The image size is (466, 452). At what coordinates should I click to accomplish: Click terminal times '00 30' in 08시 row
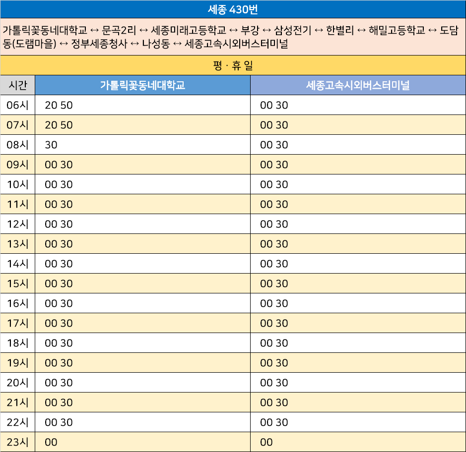(x=274, y=145)
